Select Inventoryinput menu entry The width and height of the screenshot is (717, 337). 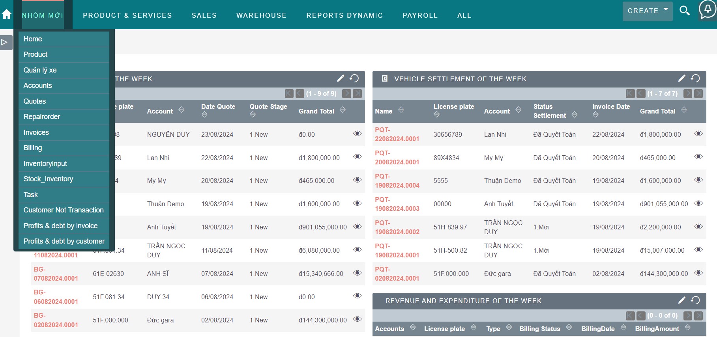64,164
